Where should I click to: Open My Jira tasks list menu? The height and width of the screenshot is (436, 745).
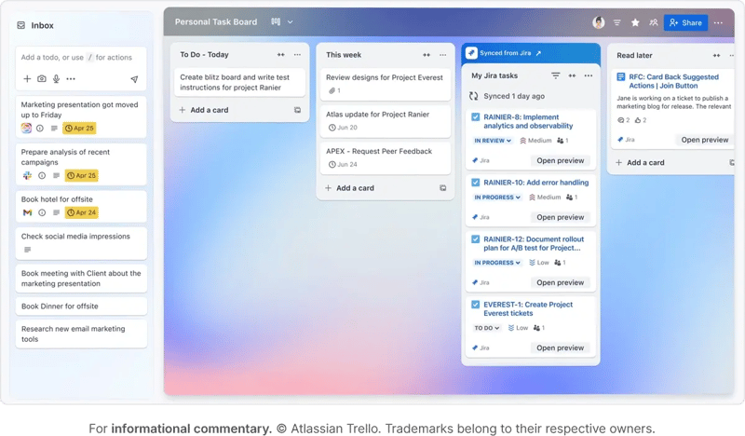(x=589, y=75)
